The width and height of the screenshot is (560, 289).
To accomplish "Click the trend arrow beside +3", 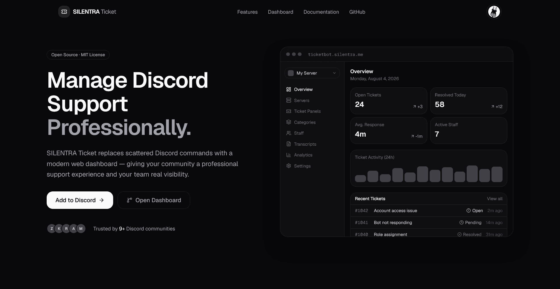I will [x=414, y=107].
